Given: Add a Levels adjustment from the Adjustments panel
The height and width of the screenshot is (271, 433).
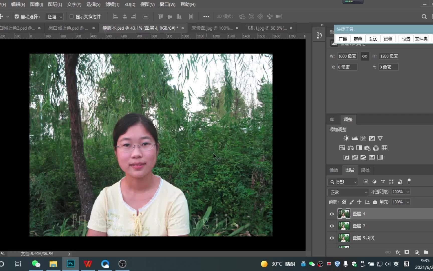Looking at the screenshot, I should click(x=355, y=138).
